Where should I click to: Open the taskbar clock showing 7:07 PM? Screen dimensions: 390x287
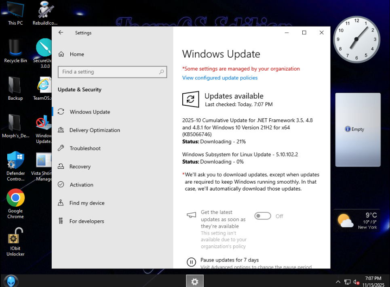[x=373, y=281]
